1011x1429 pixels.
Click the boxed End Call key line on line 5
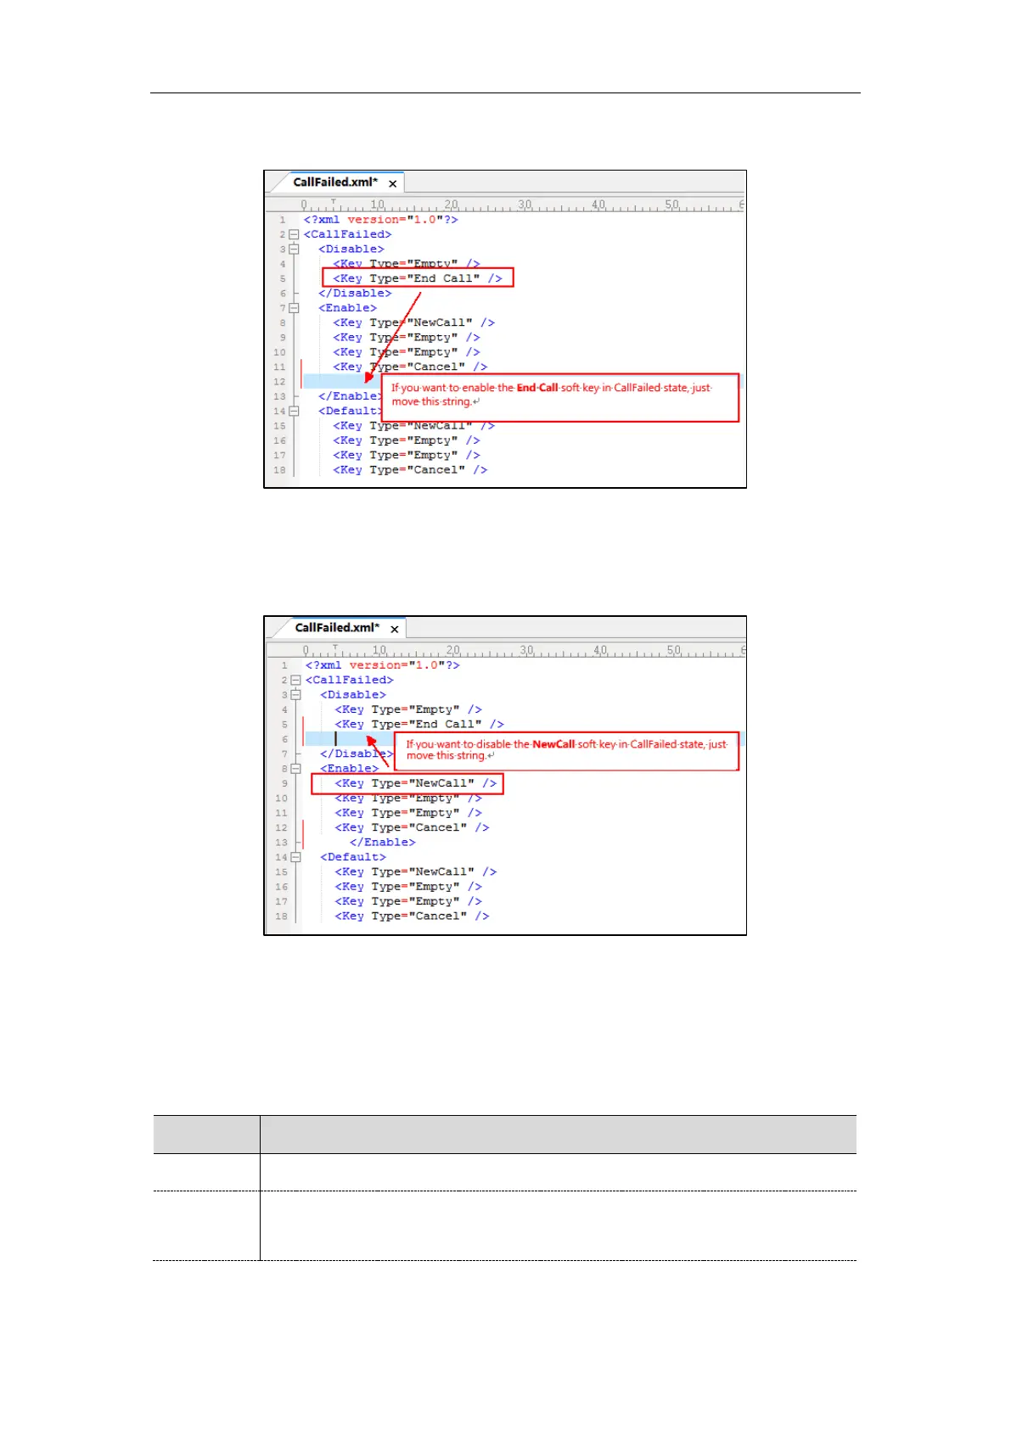point(418,278)
